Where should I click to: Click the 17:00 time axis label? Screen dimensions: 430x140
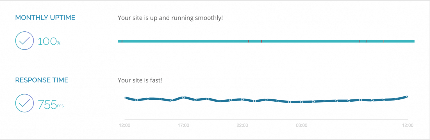point(183,125)
